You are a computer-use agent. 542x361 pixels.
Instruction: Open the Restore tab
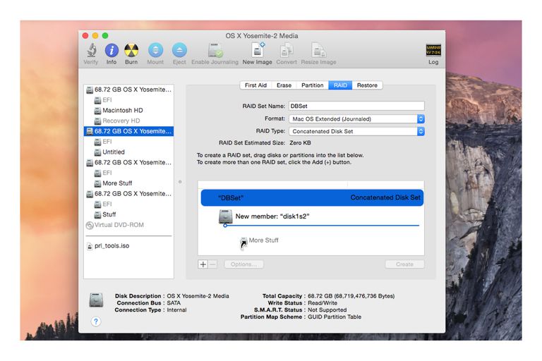tap(367, 85)
